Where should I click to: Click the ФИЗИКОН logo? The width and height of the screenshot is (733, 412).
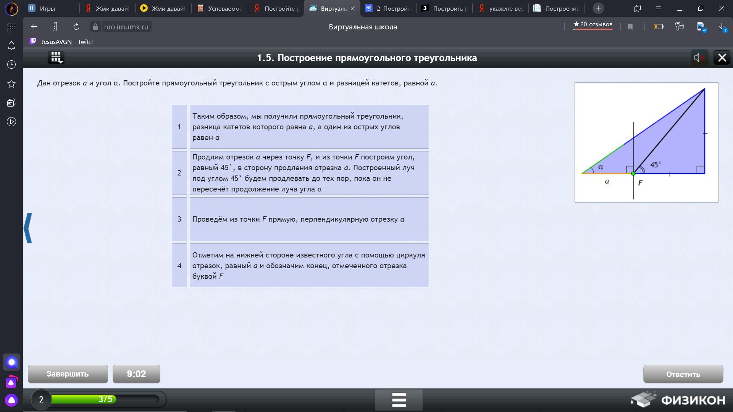point(678,399)
